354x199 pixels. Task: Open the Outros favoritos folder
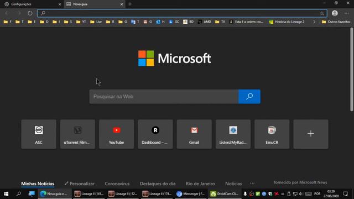coord(336,22)
